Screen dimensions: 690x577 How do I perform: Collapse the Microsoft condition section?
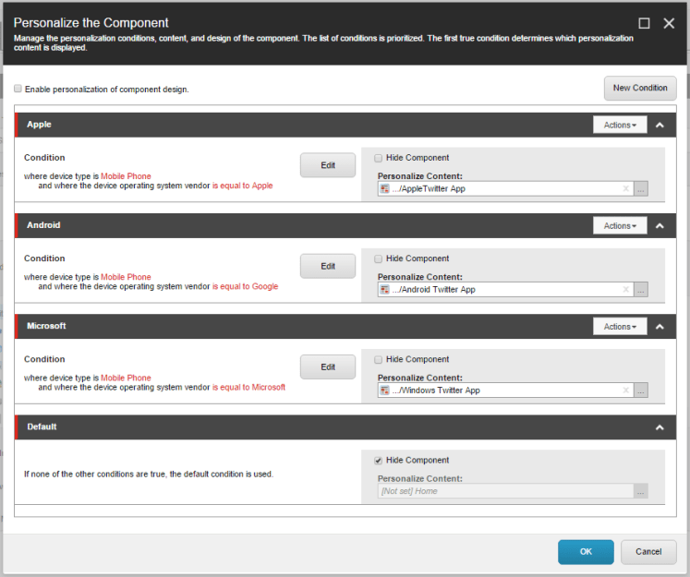pyautogui.click(x=660, y=327)
